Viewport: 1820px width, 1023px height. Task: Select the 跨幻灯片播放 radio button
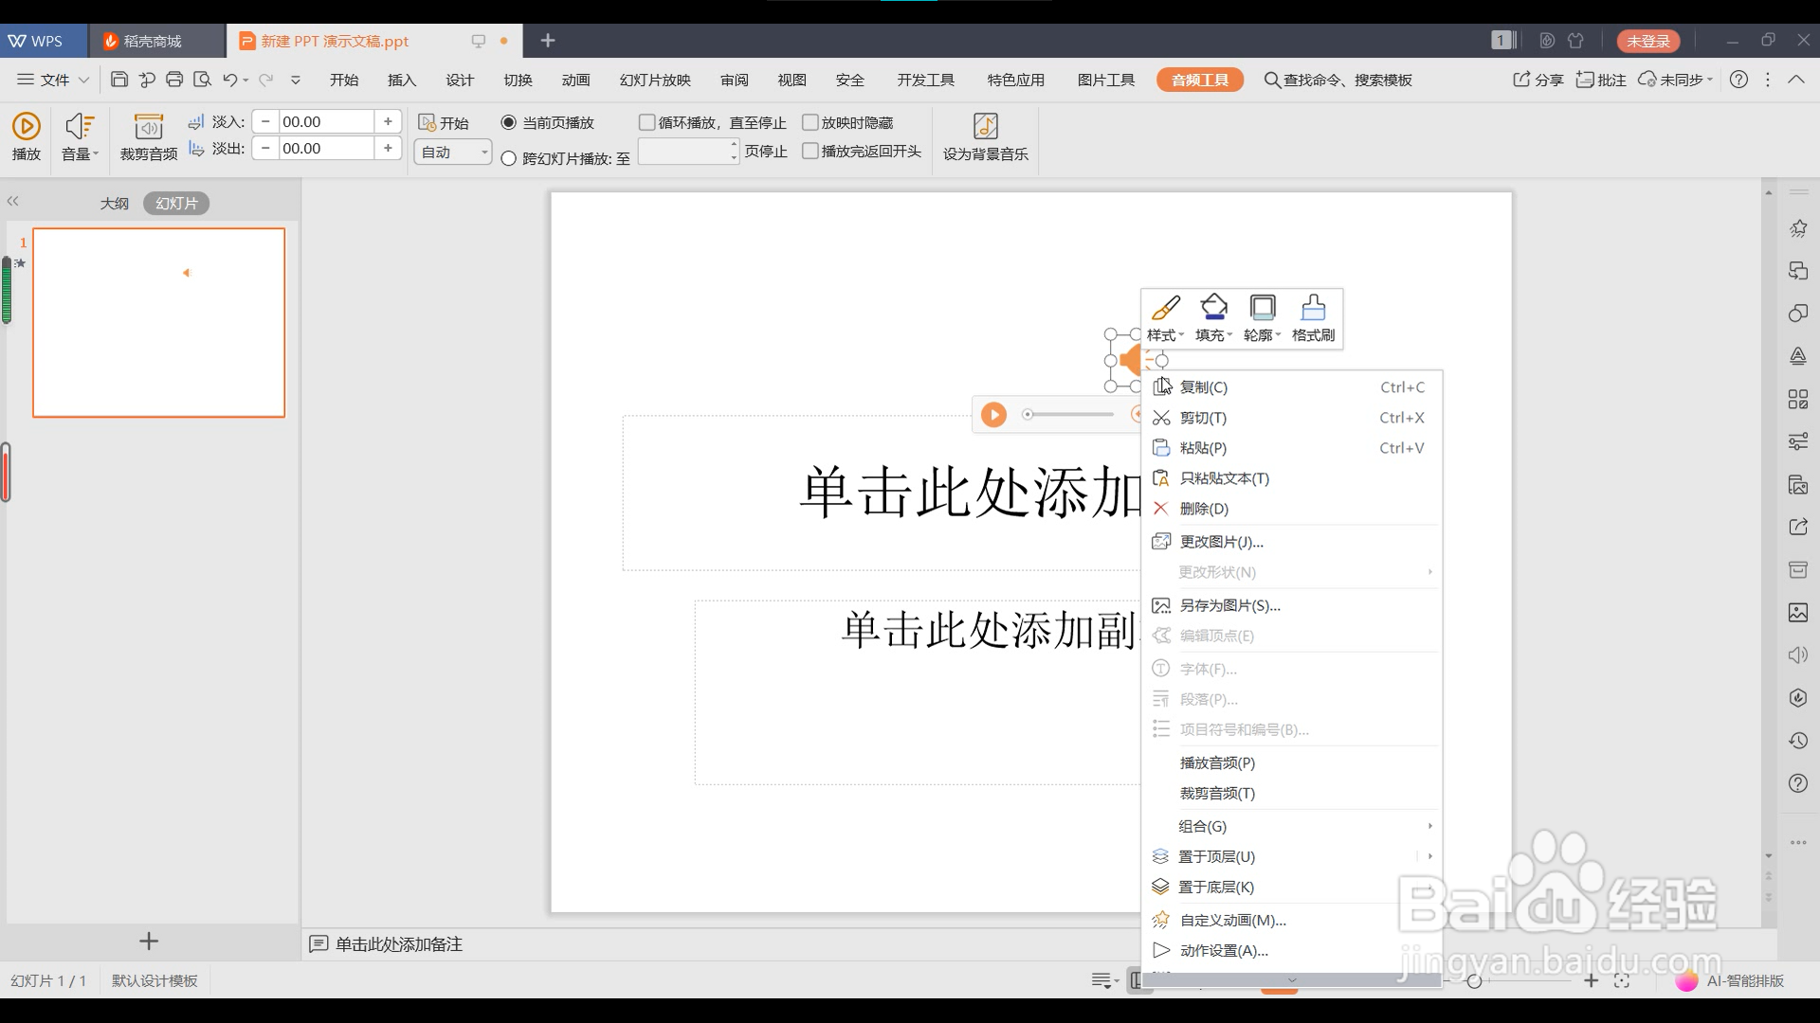[509, 159]
